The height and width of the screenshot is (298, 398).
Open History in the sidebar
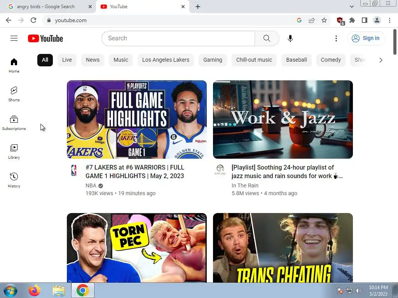coord(14,180)
